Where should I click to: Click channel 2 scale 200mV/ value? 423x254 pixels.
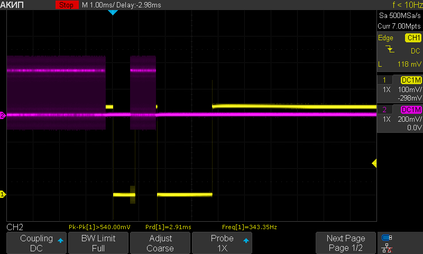[x=410, y=119]
